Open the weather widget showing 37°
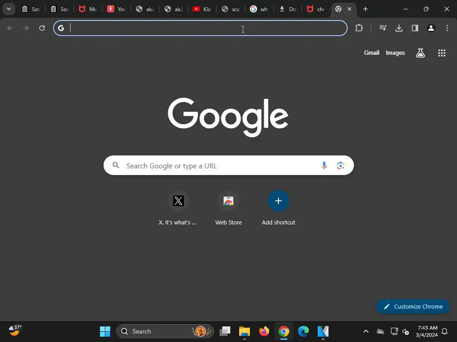The width and height of the screenshot is (457, 342). tap(15, 331)
